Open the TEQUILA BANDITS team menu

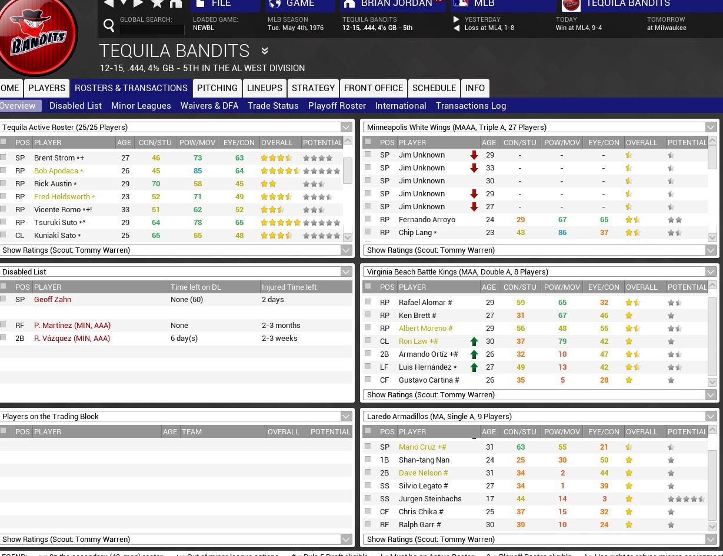(642, 5)
